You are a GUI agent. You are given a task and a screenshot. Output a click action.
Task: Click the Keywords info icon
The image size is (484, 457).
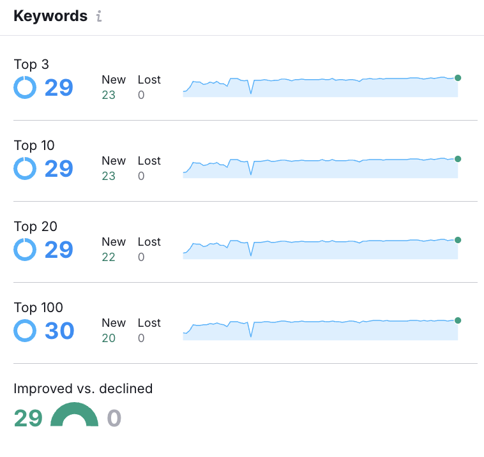pyautogui.click(x=98, y=17)
